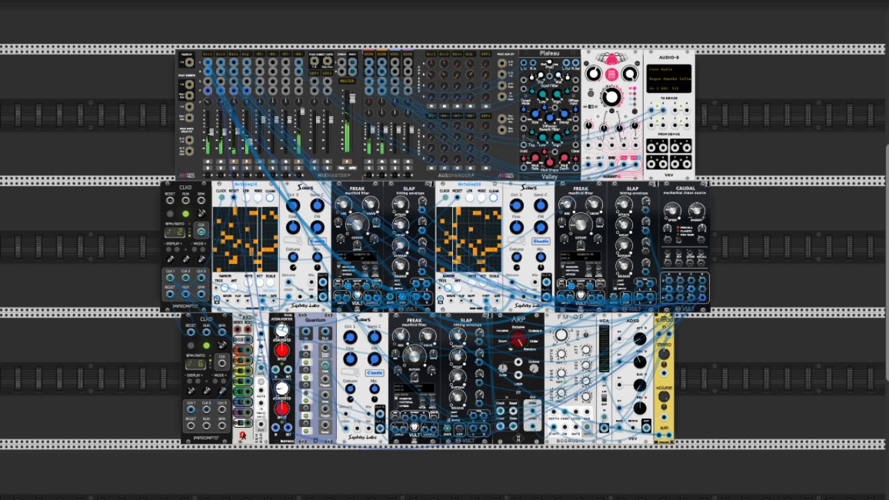Screen dimensions: 889x500
Task: Click the large ratio knob on FM-OP
Action: click(x=561, y=336)
